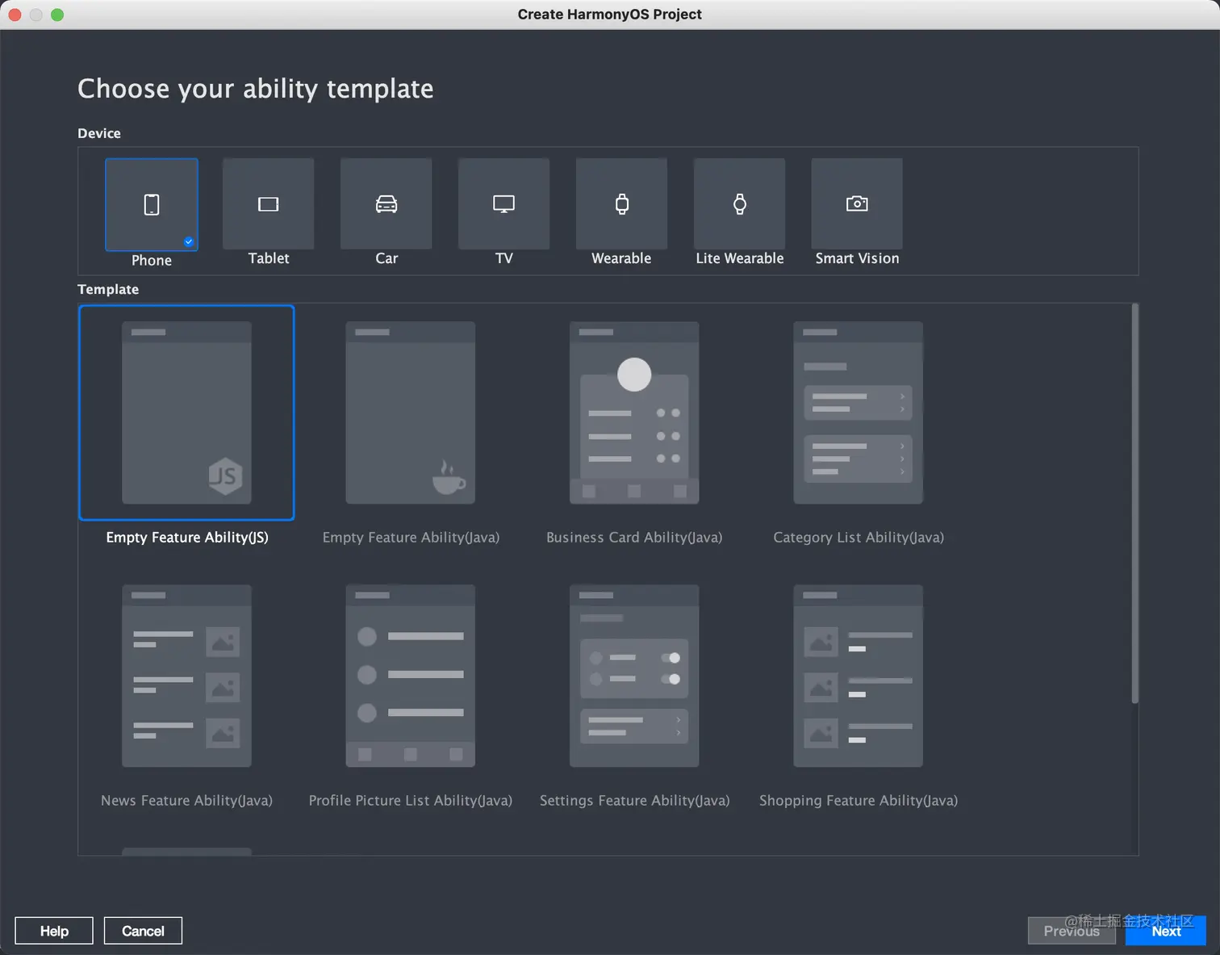Pick the TV device icon
The height and width of the screenshot is (955, 1220).
coord(504,204)
